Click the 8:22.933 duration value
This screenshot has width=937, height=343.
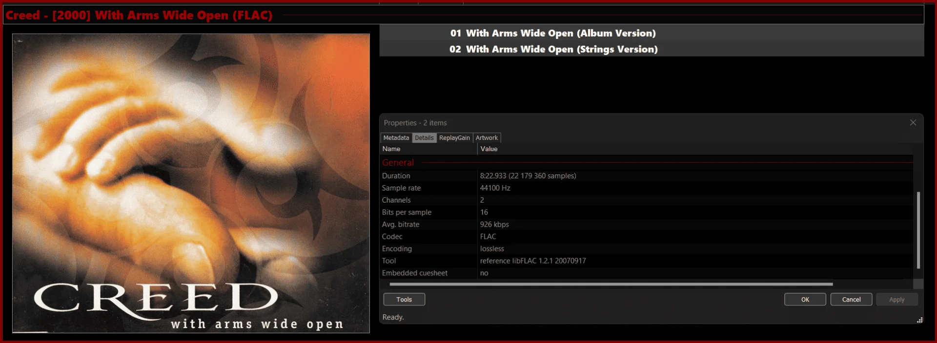point(528,176)
